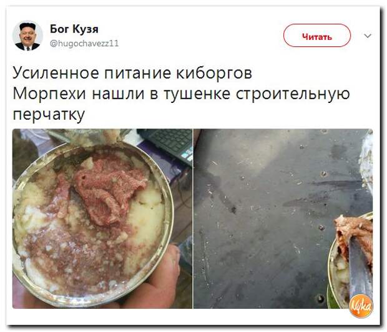Click the word "перчатку" in the tweet

coord(49,115)
